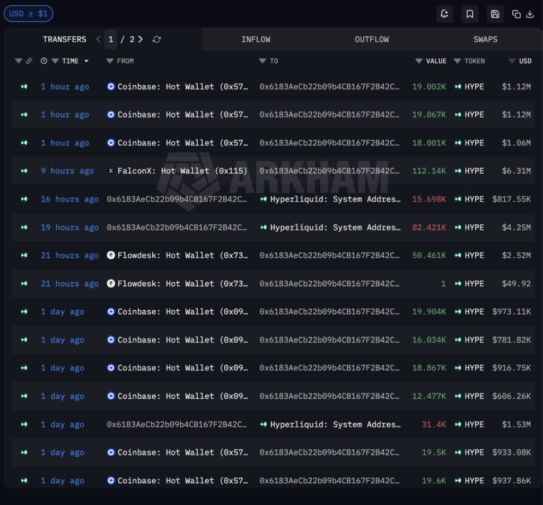Click the $781.82K USD amount
Viewport: 543px width, 505px height.
(x=512, y=340)
